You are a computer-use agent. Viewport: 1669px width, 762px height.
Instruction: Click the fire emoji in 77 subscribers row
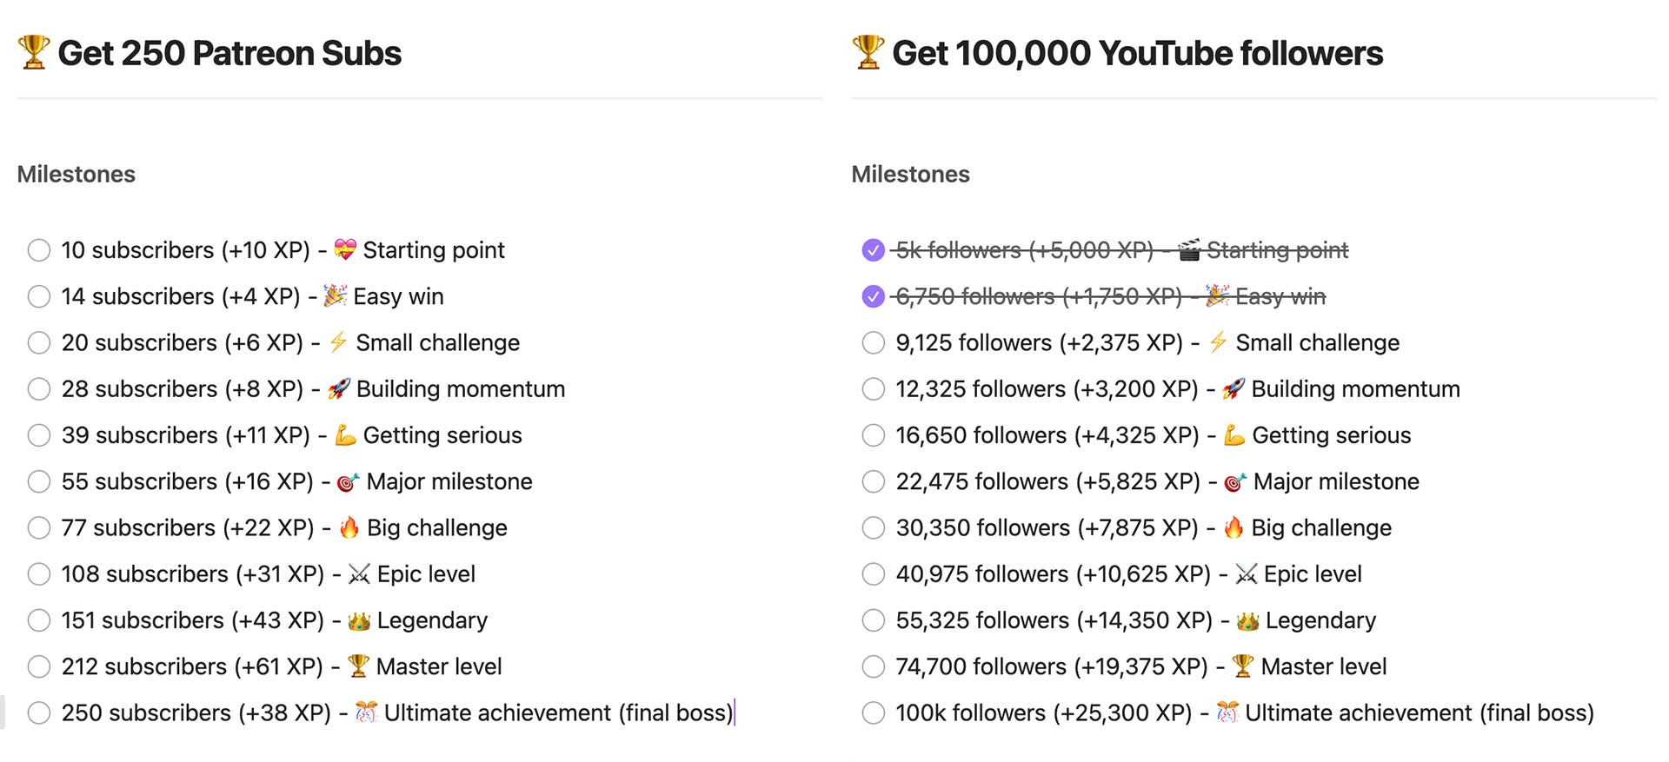(349, 527)
